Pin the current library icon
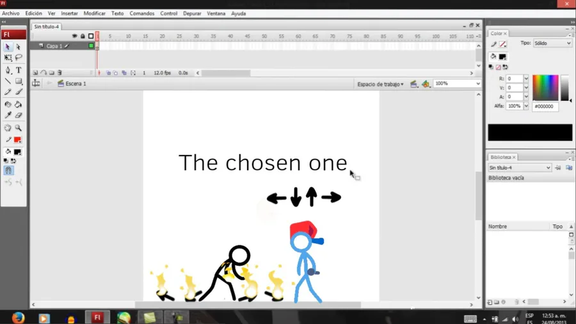The width and height of the screenshot is (576, 324). coord(558,168)
